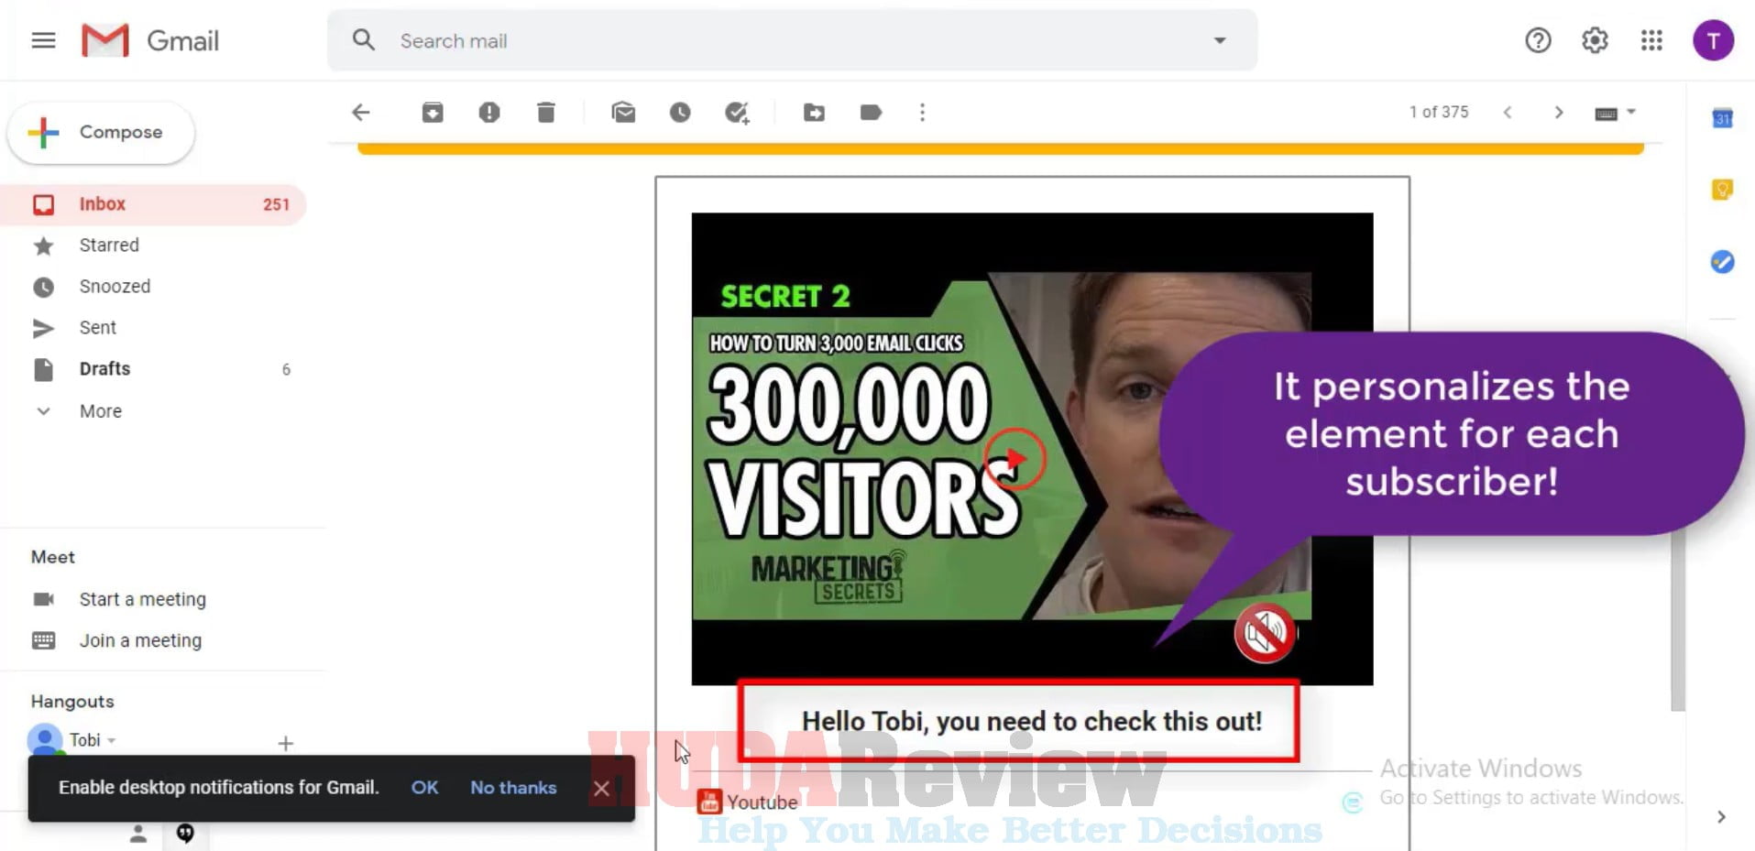Click No thanks on notifications prompt
The width and height of the screenshot is (1755, 851).
tap(513, 788)
